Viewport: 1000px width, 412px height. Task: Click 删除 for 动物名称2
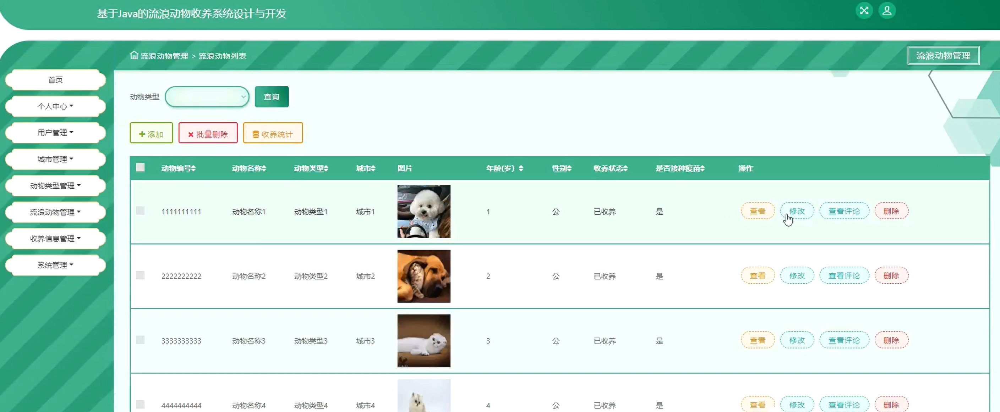pos(891,275)
